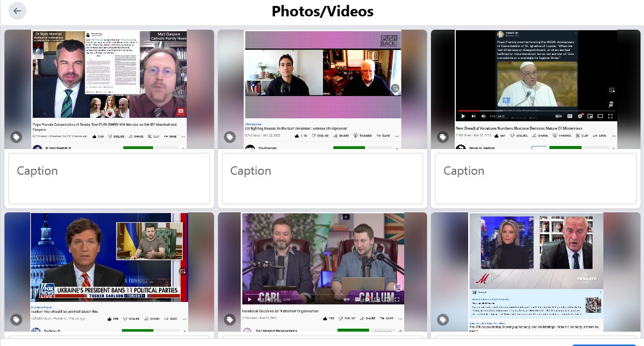The image size is (644, 346).
Task: Tag people on the Tucker Carlson Fox News photo
Action: 16,320
